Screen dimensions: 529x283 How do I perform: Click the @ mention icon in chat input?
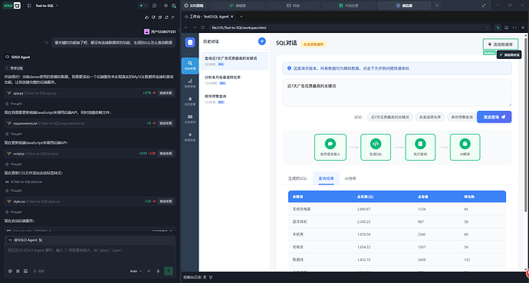(x=10, y=271)
